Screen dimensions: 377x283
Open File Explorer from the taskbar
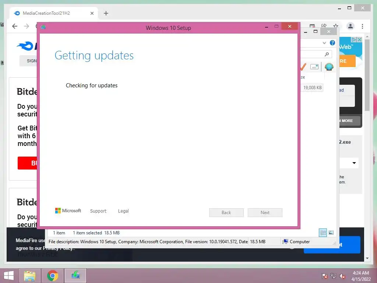[x=30, y=276]
